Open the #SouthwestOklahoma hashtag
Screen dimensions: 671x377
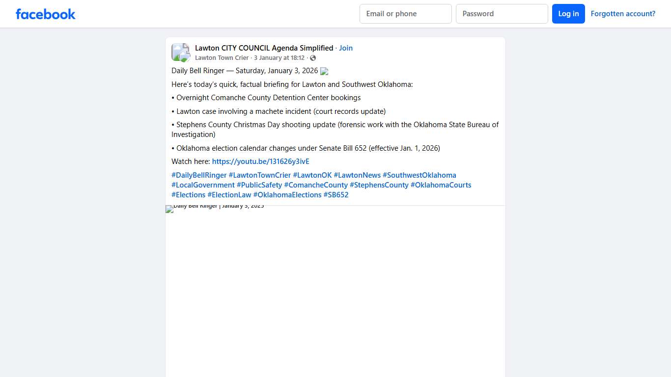pos(419,175)
